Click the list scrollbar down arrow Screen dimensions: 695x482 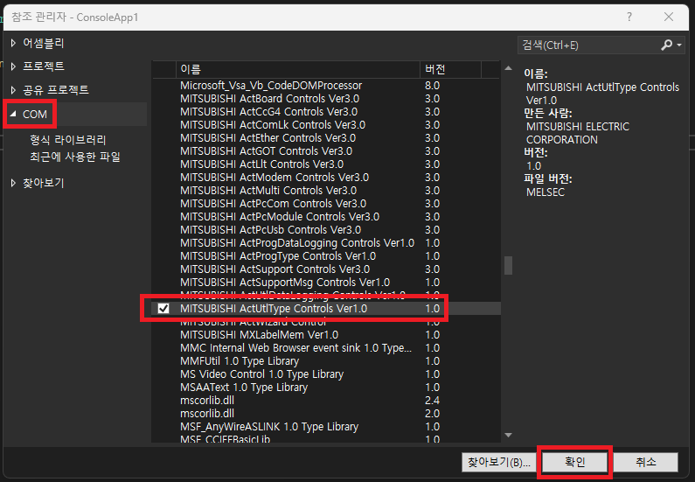509,435
